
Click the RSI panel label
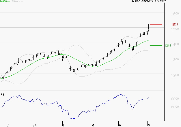click(3, 95)
